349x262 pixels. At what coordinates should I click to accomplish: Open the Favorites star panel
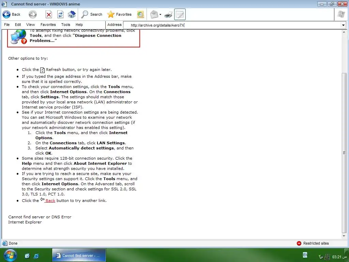click(x=119, y=14)
